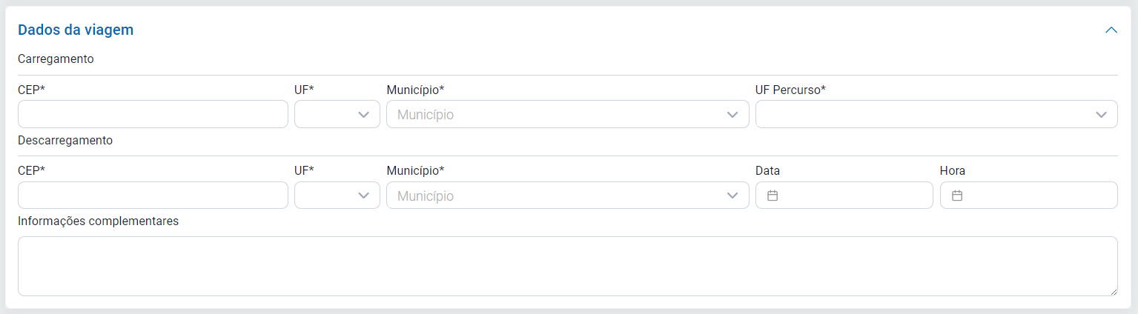
Task: Click the Carregamento CEP input field
Action: pyautogui.click(x=153, y=115)
